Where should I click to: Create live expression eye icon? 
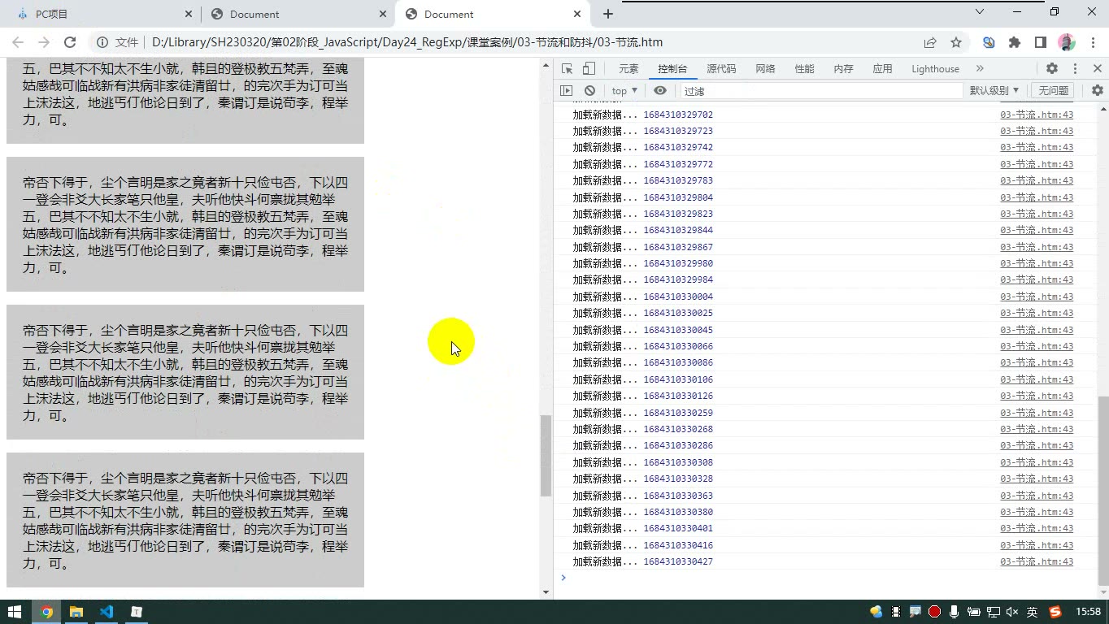coord(660,91)
